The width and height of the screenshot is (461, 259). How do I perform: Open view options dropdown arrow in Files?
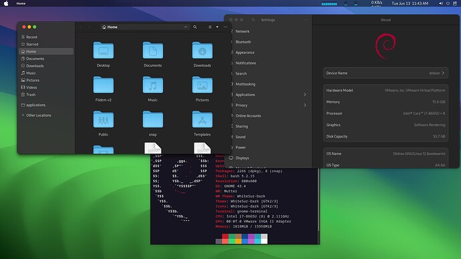[217, 27]
